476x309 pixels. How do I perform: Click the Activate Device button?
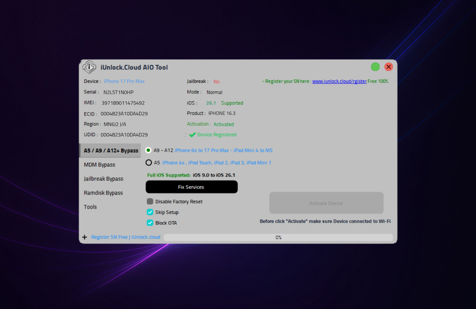326,203
